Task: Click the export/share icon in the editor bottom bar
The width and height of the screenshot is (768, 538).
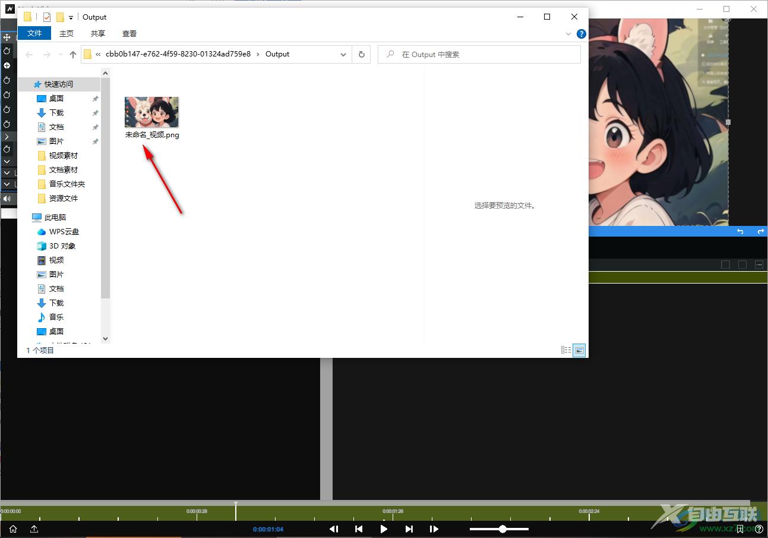Action: click(34, 529)
